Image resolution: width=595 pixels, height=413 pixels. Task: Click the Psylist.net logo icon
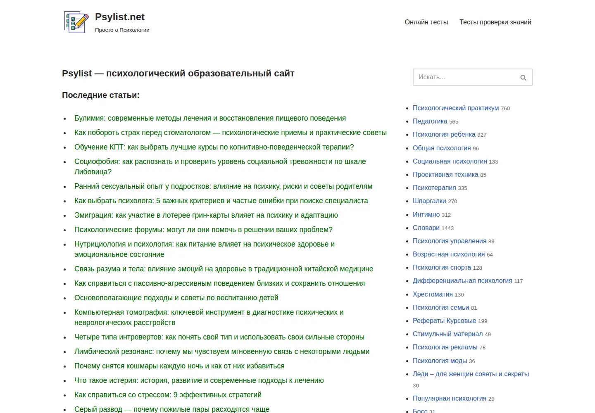click(x=76, y=22)
